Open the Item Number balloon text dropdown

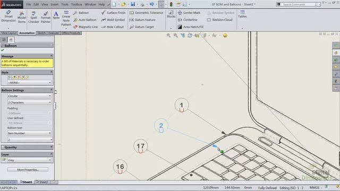(x=29, y=133)
